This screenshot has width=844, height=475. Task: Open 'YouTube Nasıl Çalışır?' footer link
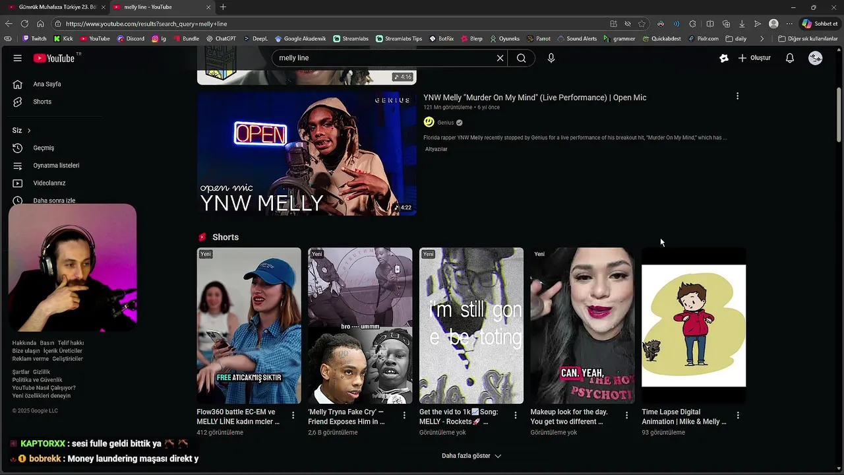44,388
